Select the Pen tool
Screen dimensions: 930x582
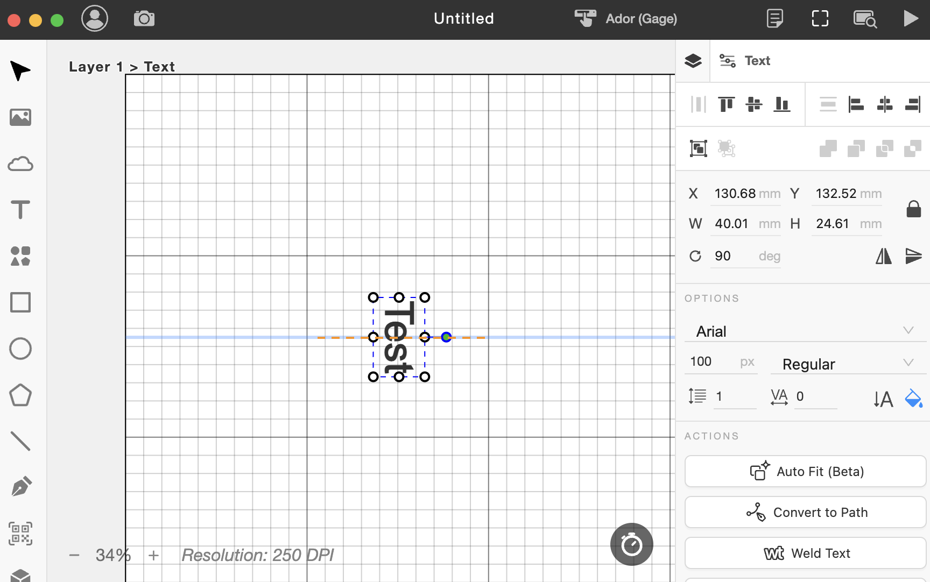20,487
